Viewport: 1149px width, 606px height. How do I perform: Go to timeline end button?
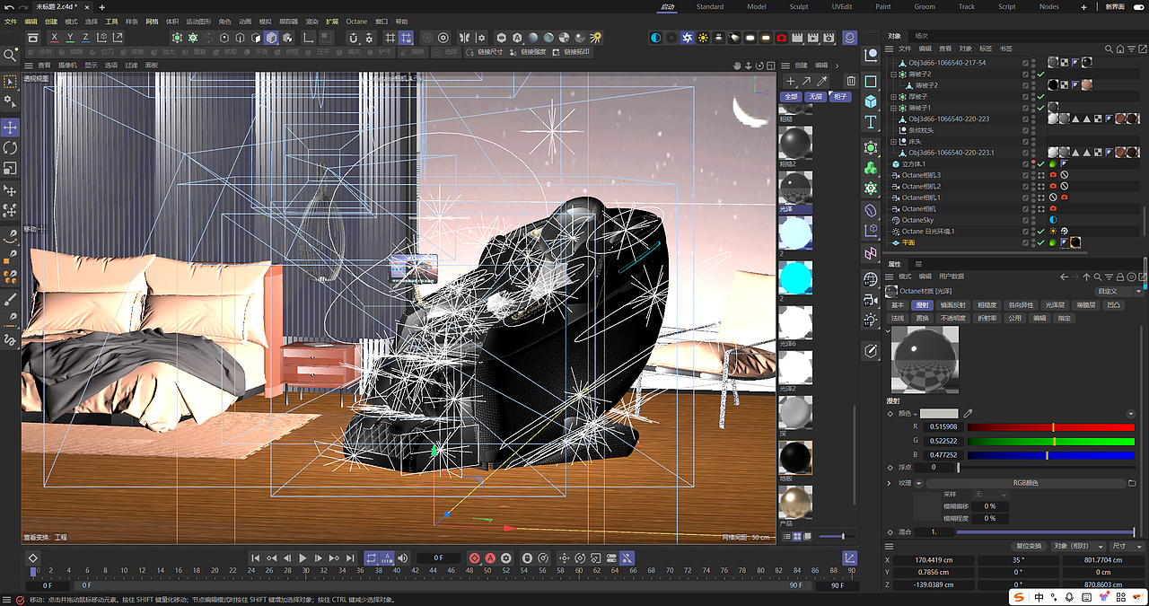[350, 558]
